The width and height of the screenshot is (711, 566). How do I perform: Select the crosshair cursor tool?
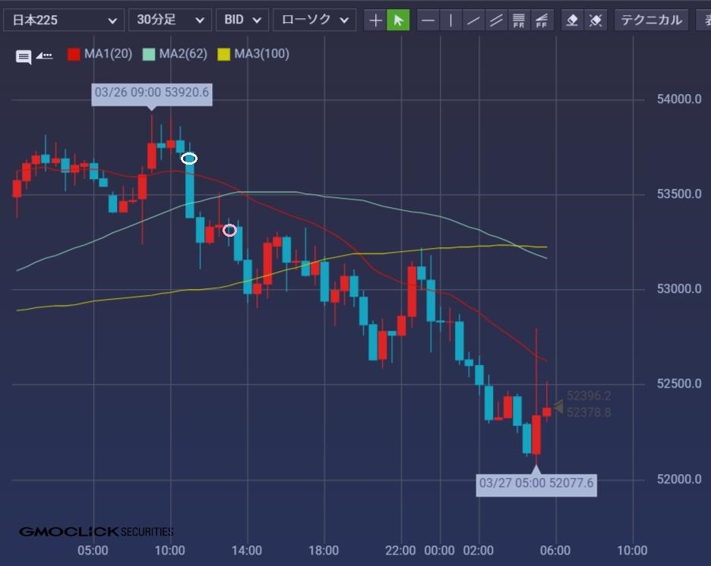point(375,20)
